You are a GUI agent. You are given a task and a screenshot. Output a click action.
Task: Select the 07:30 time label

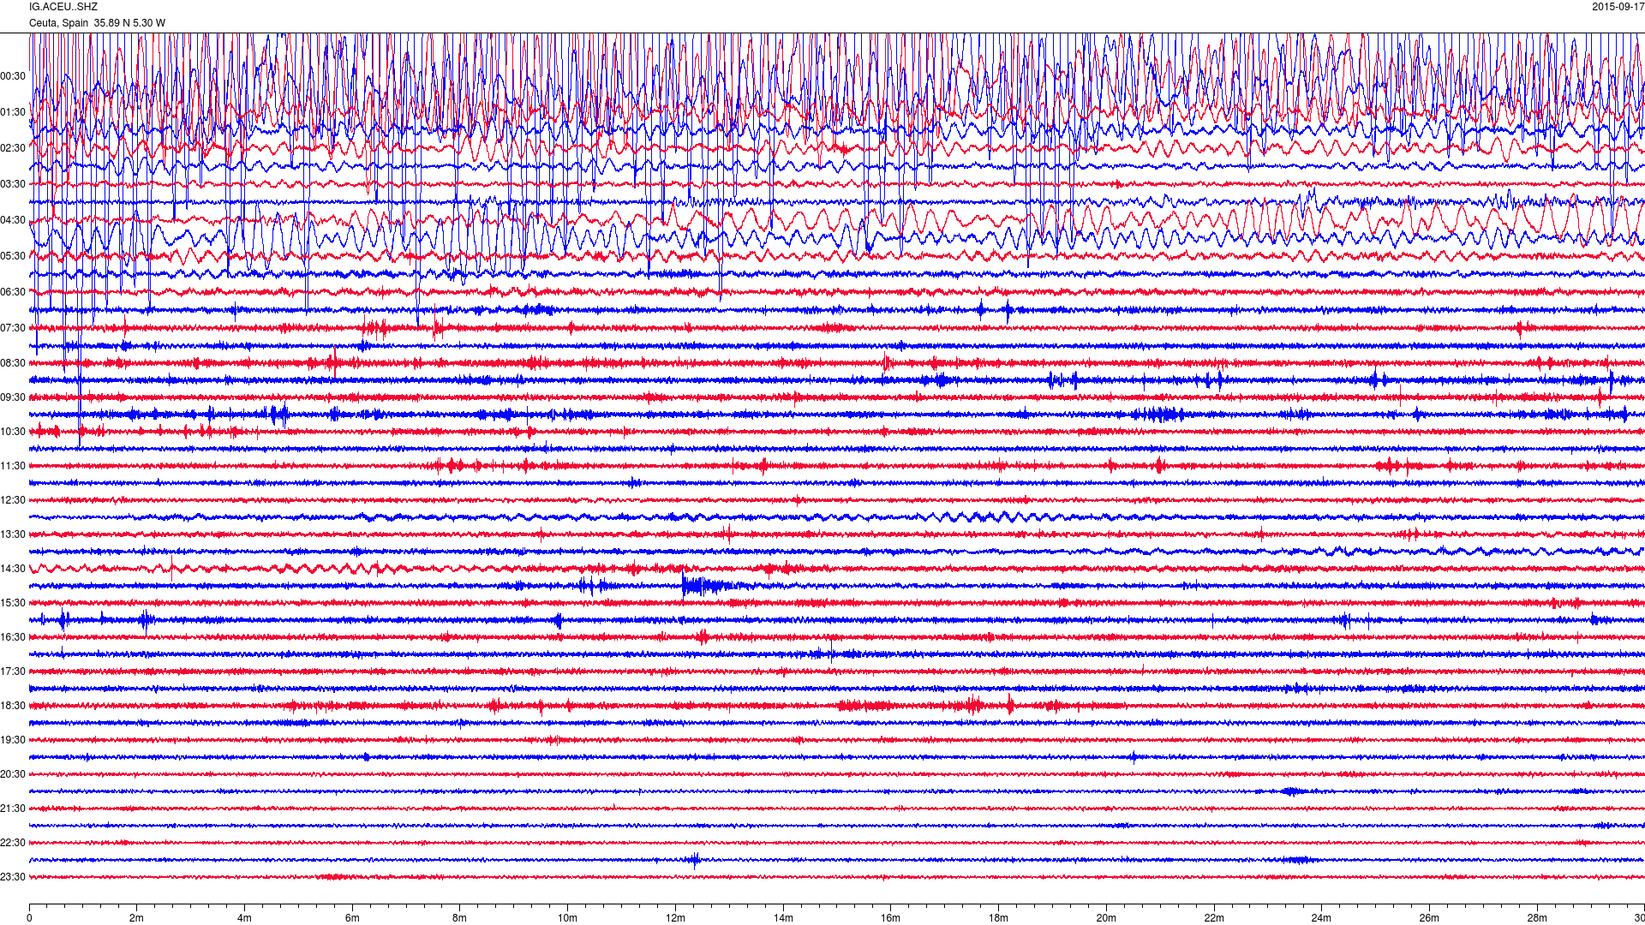[x=13, y=328]
